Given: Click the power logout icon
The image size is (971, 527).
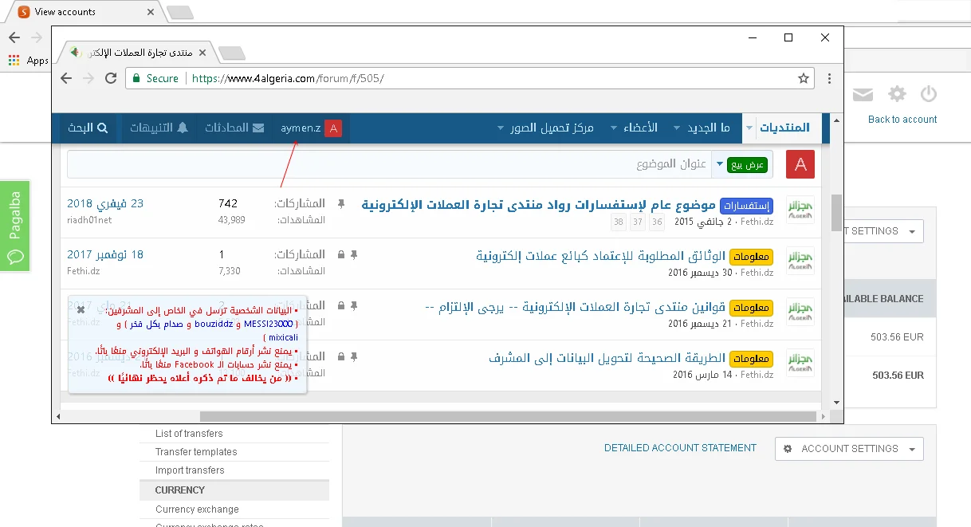Looking at the screenshot, I should click(x=928, y=95).
